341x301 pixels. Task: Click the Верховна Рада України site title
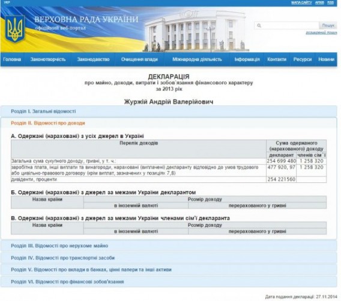tap(86, 19)
